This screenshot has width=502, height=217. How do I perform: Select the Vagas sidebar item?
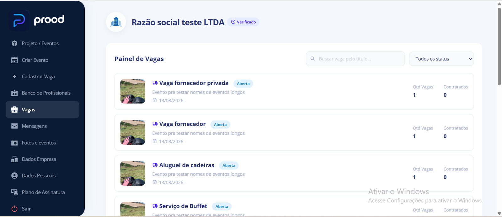tap(42, 109)
